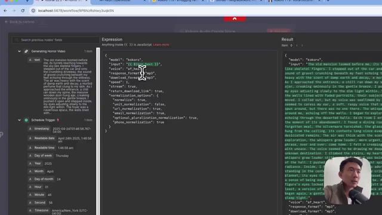Image resolution: width=382 pixels, height=215 pixels.
Task: Select the Second field pill
Action: pyautogui.click(x=37, y=202)
